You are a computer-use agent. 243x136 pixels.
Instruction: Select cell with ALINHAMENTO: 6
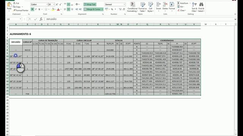pos(20,34)
